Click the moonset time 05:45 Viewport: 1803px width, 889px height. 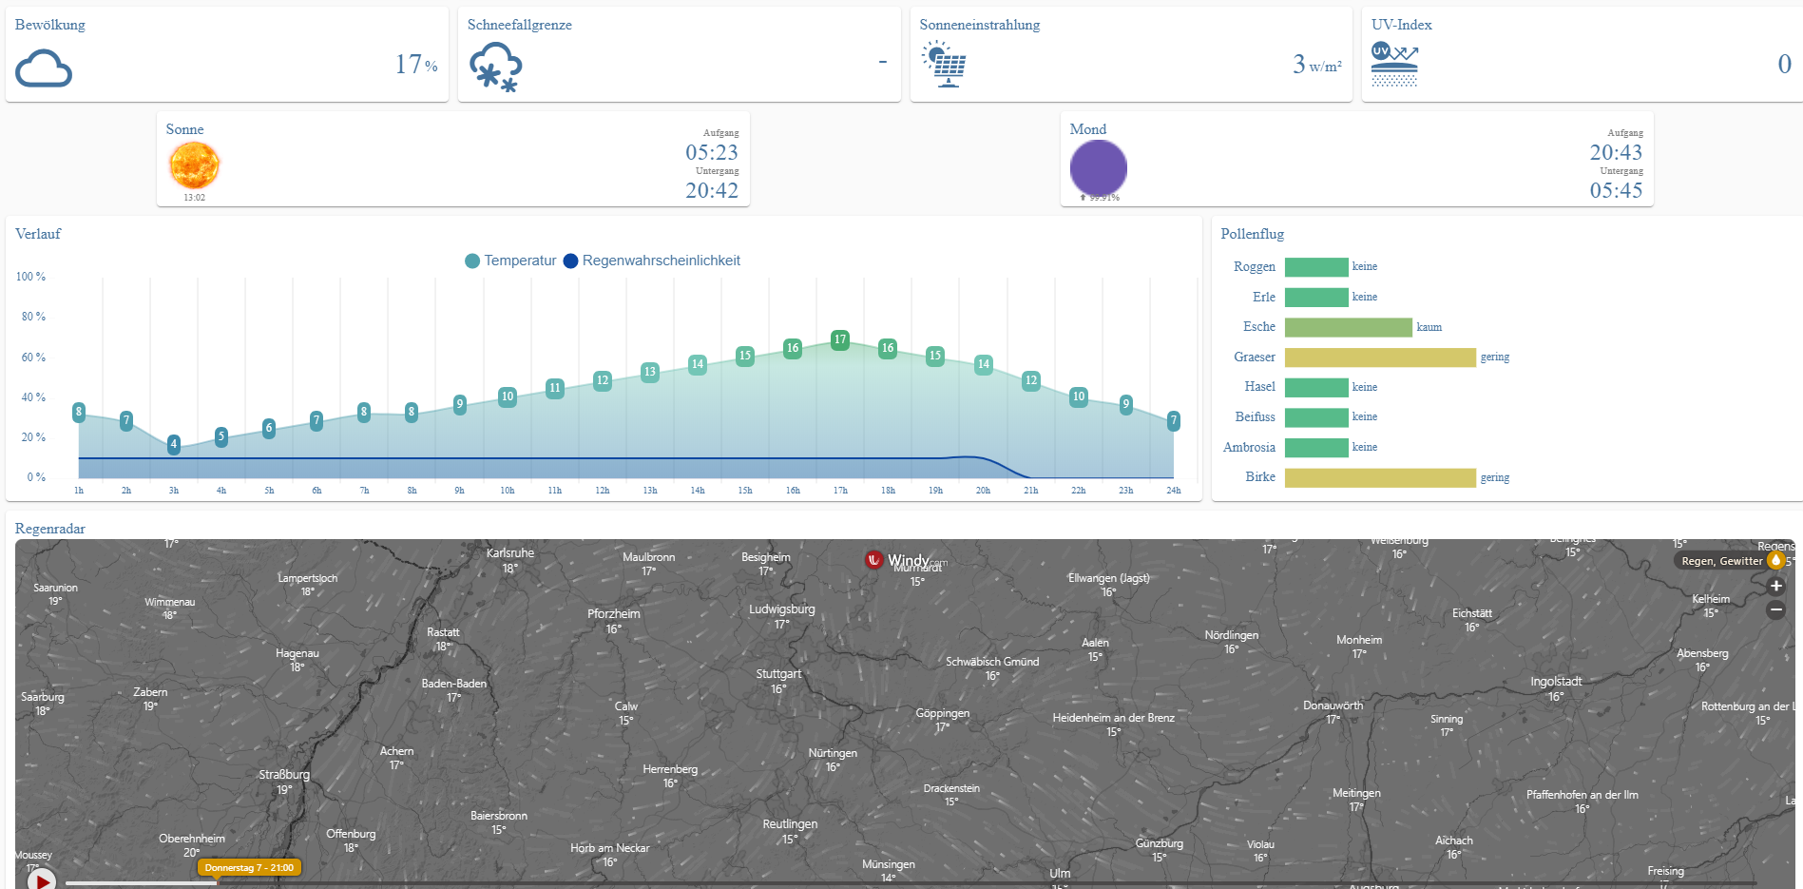point(1616,190)
